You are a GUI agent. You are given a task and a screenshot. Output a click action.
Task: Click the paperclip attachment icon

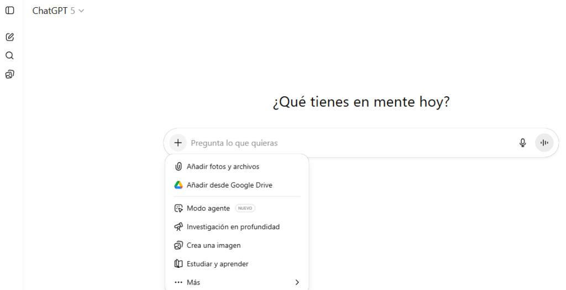pos(179,167)
